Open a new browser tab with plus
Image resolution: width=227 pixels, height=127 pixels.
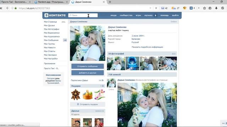pos(110,2)
